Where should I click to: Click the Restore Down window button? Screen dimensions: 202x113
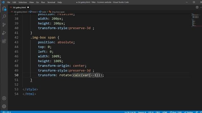coord(194,2)
